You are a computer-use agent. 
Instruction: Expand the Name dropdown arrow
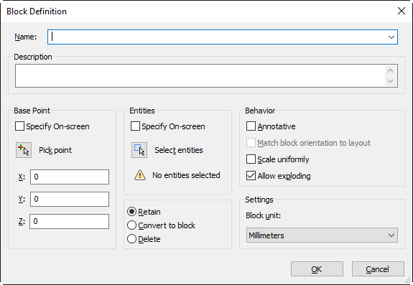[391, 37]
